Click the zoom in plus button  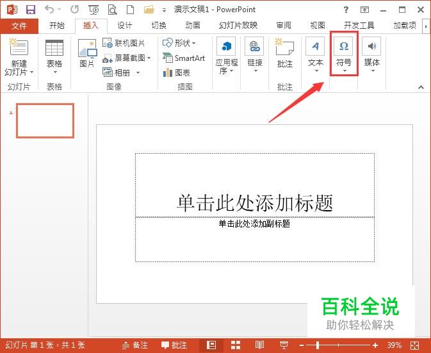[x=375, y=345]
